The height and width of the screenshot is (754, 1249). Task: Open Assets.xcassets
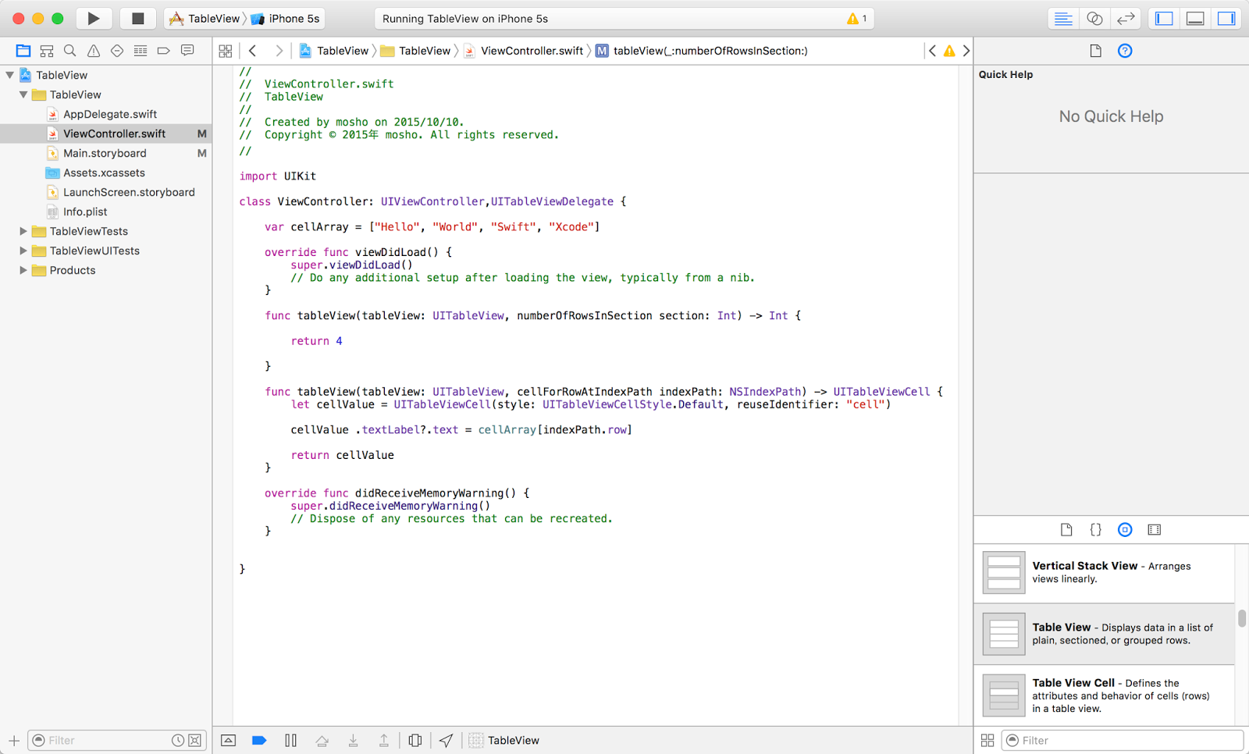pos(104,172)
